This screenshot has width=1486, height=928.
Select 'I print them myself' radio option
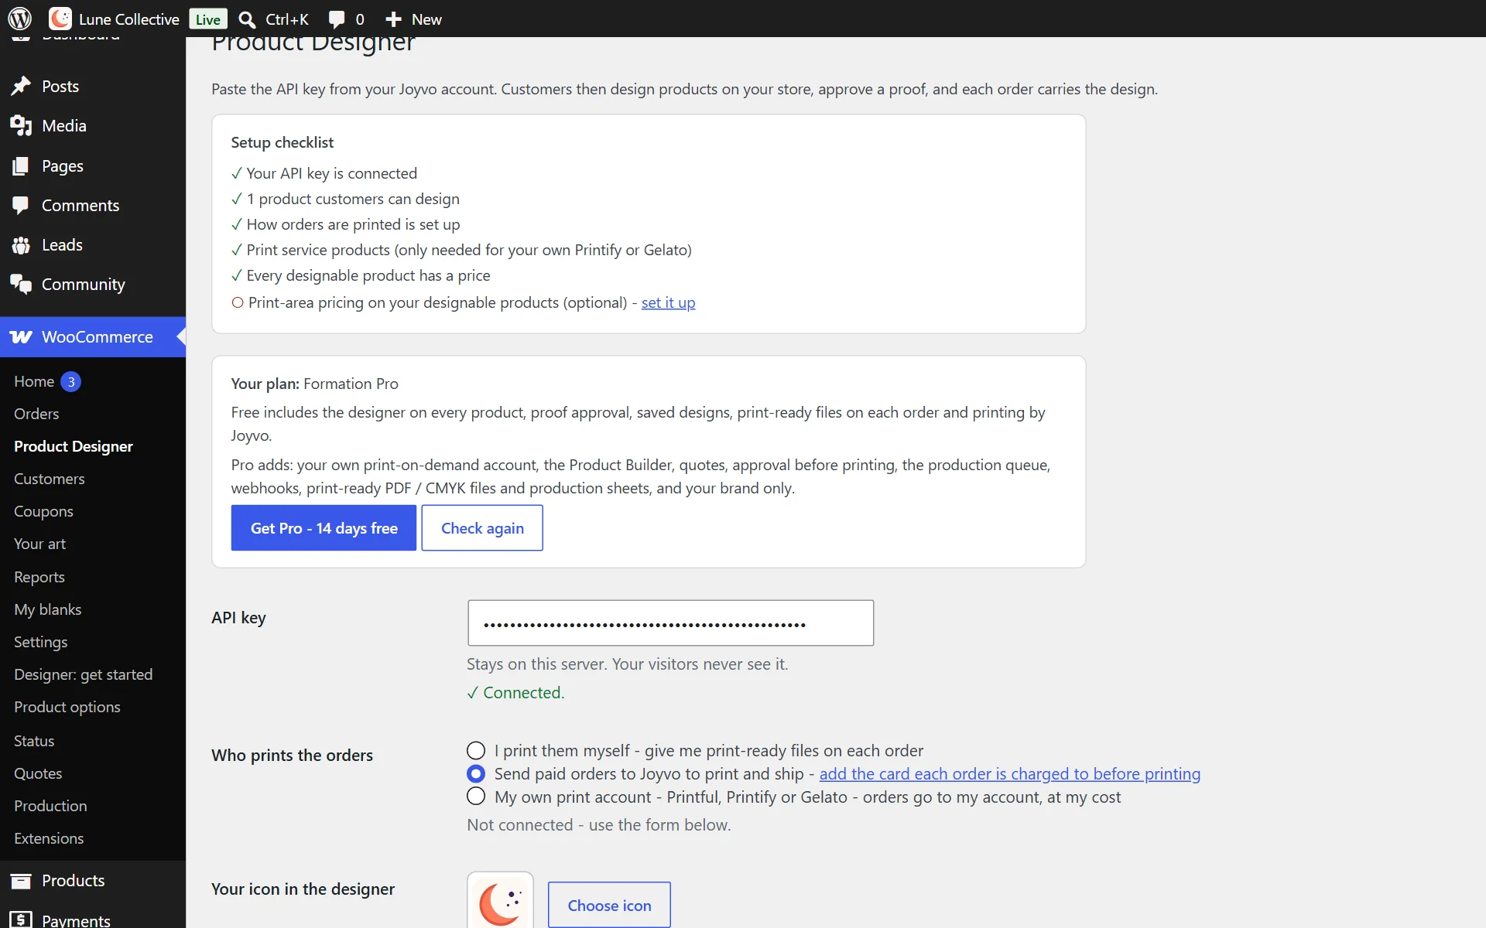coord(476,751)
